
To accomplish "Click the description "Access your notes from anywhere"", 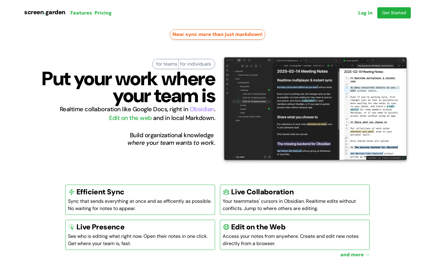I will (x=291, y=240).
